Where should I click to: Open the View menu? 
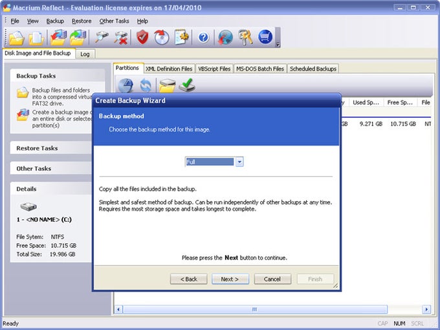(33, 21)
